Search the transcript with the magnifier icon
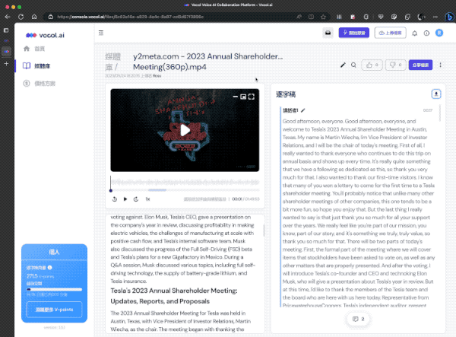The height and width of the screenshot is (337, 456). click(x=353, y=65)
